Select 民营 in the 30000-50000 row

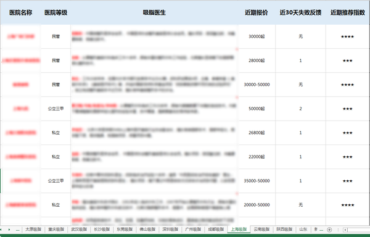pos(56,85)
